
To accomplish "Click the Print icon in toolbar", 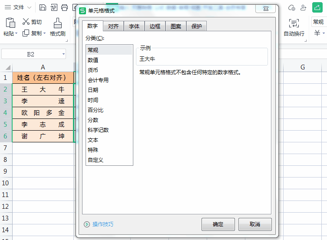I will pos(64,7).
